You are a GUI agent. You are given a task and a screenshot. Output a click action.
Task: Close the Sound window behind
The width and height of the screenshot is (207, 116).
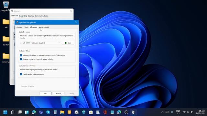[71, 11]
